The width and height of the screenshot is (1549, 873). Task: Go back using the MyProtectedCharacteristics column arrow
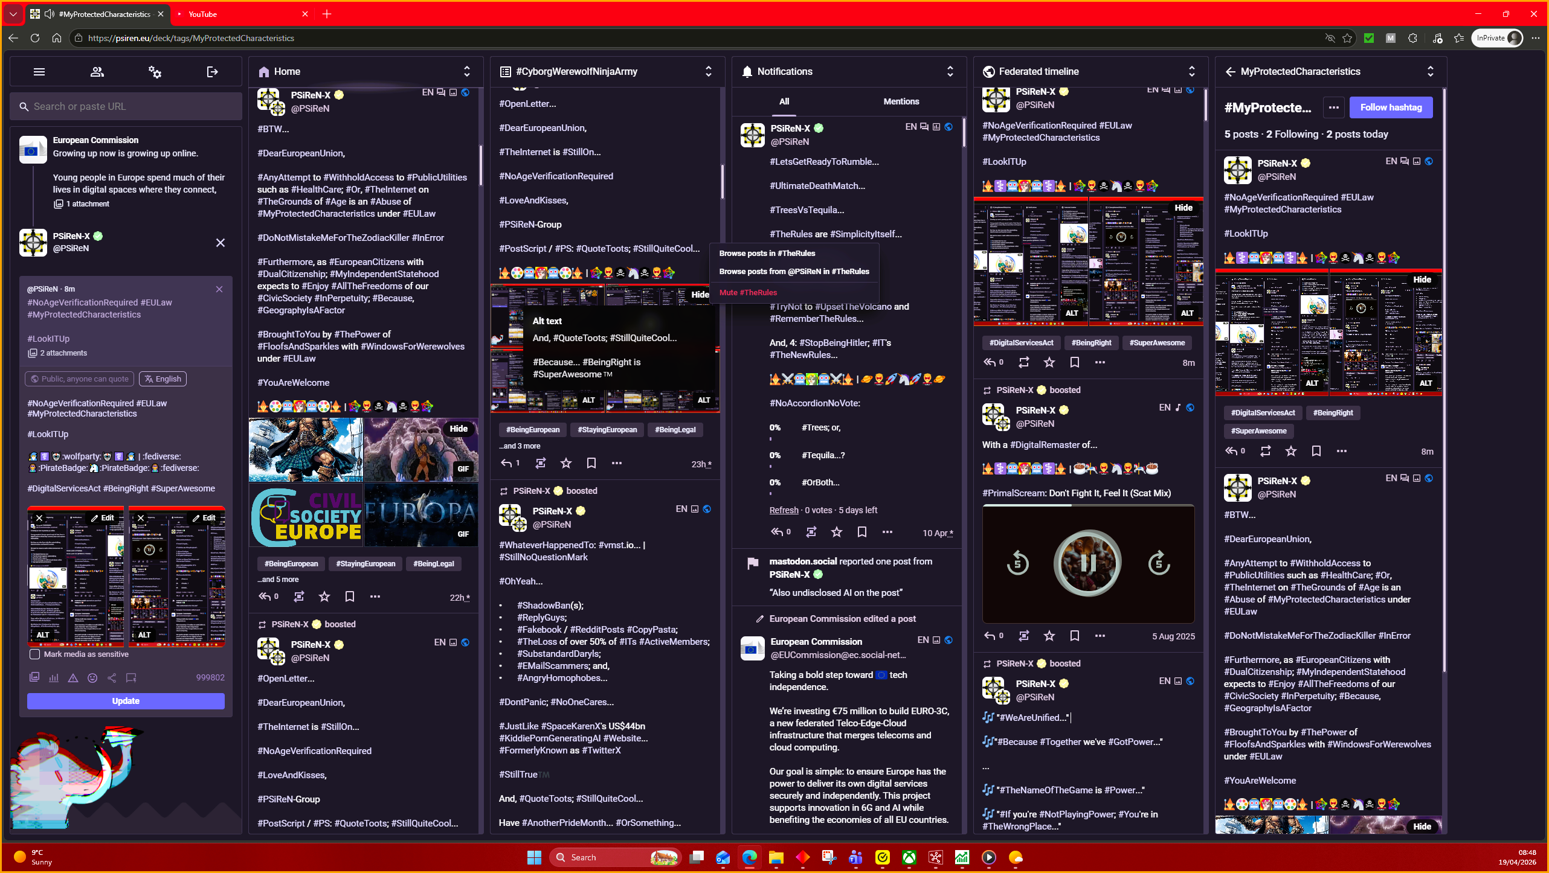pos(1231,71)
